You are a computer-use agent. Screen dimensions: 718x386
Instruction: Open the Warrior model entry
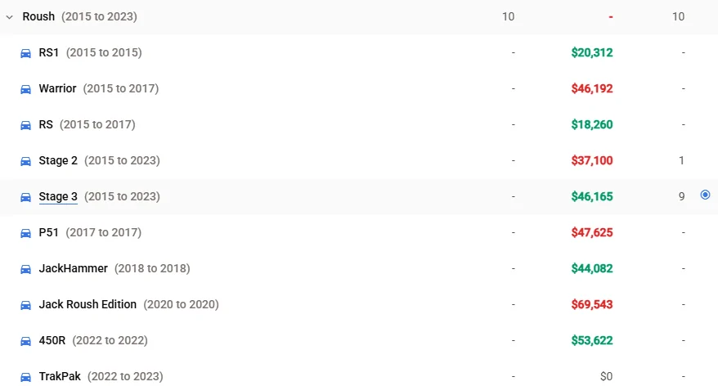[x=57, y=88]
